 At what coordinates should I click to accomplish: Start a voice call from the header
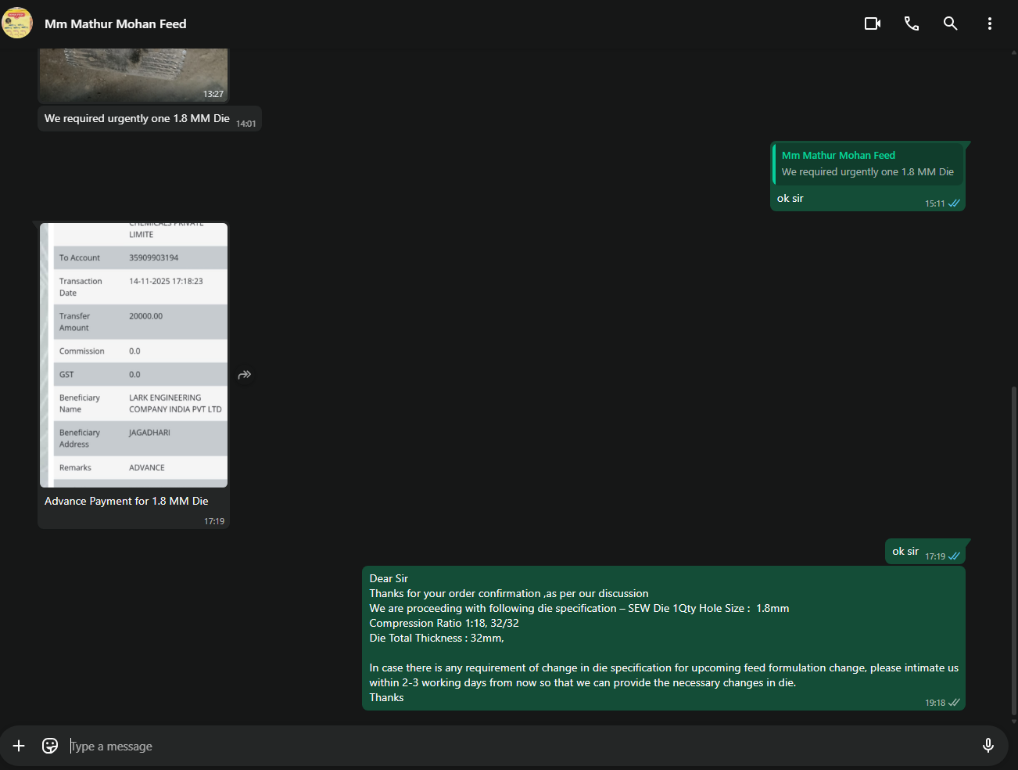[x=912, y=23]
